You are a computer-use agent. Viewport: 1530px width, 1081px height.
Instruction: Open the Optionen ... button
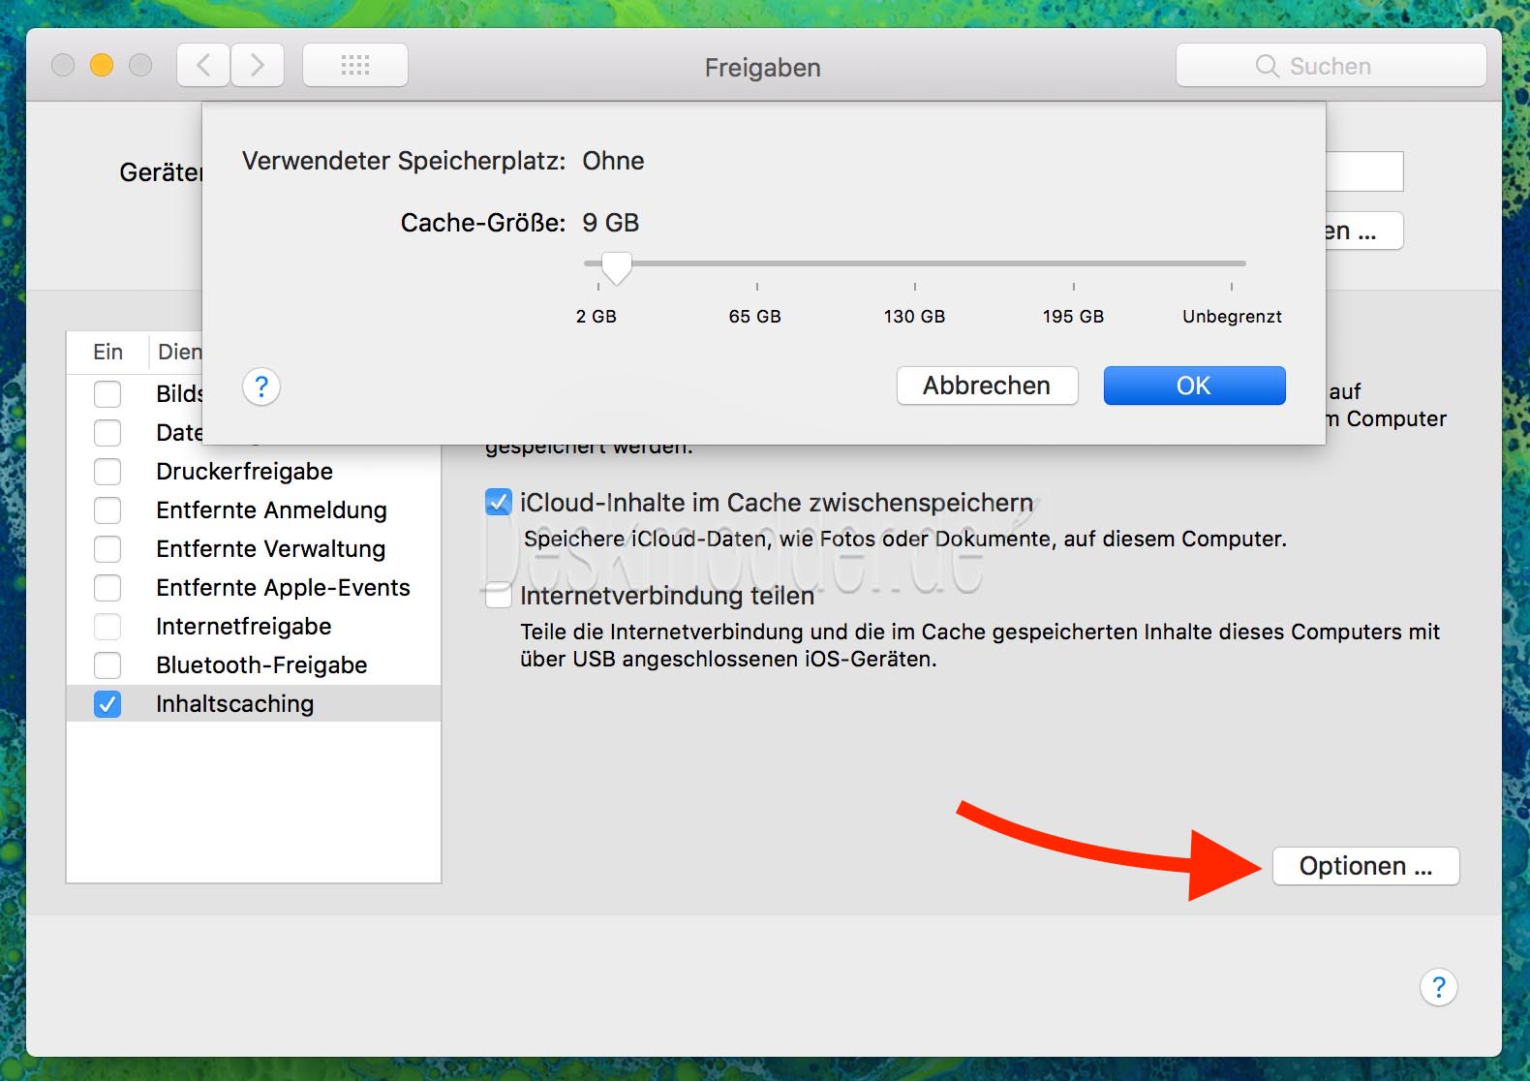pyautogui.click(x=1365, y=866)
